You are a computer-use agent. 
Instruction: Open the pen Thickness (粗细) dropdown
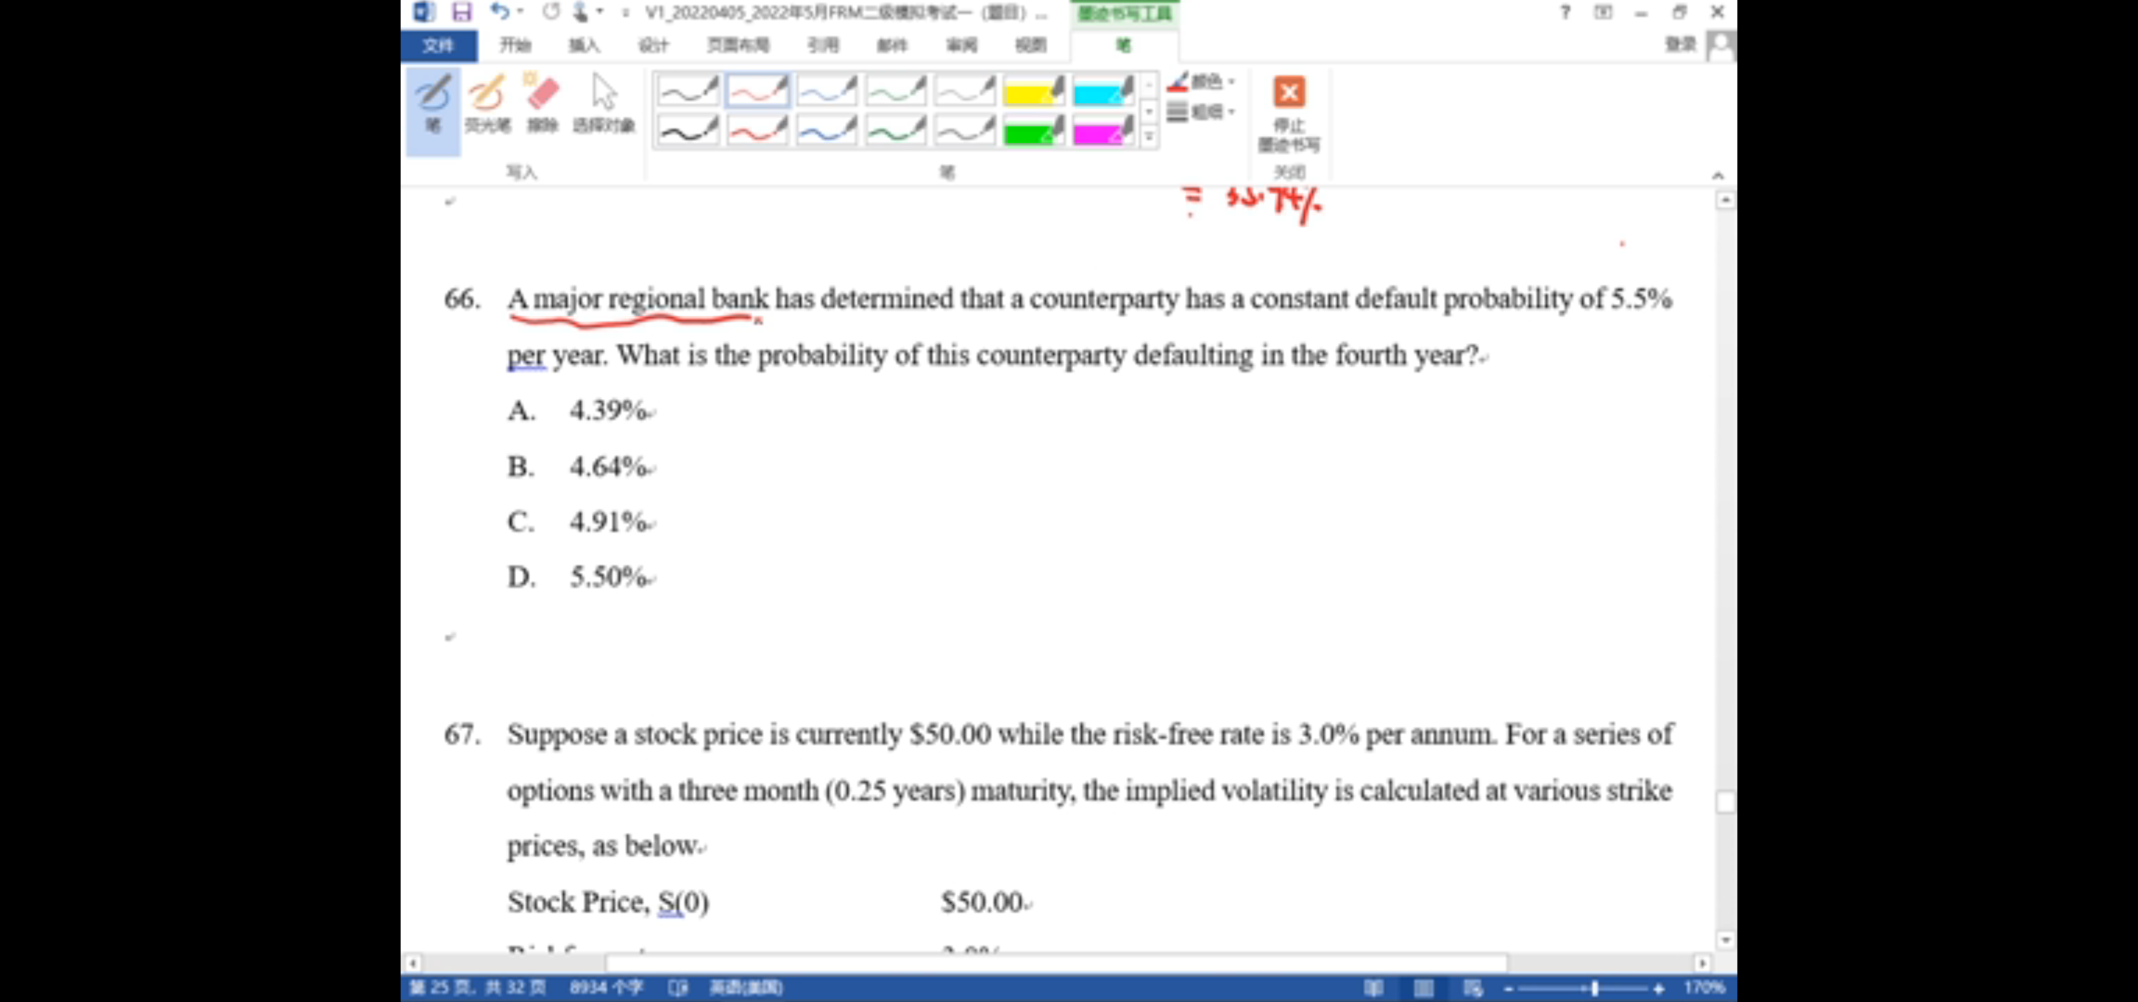tap(1202, 111)
